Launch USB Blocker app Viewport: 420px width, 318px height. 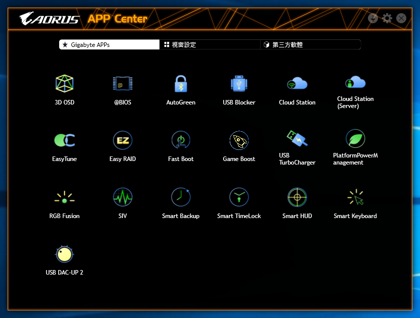[x=239, y=84]
